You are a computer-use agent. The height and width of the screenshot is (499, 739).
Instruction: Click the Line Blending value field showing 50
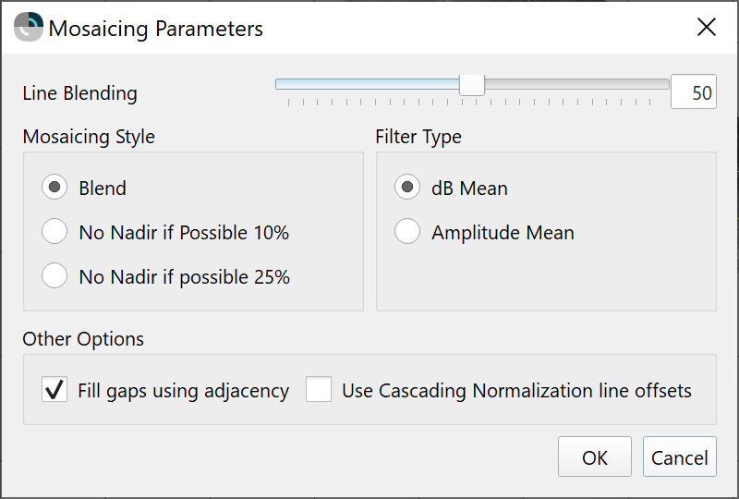[x=694, y=92]
